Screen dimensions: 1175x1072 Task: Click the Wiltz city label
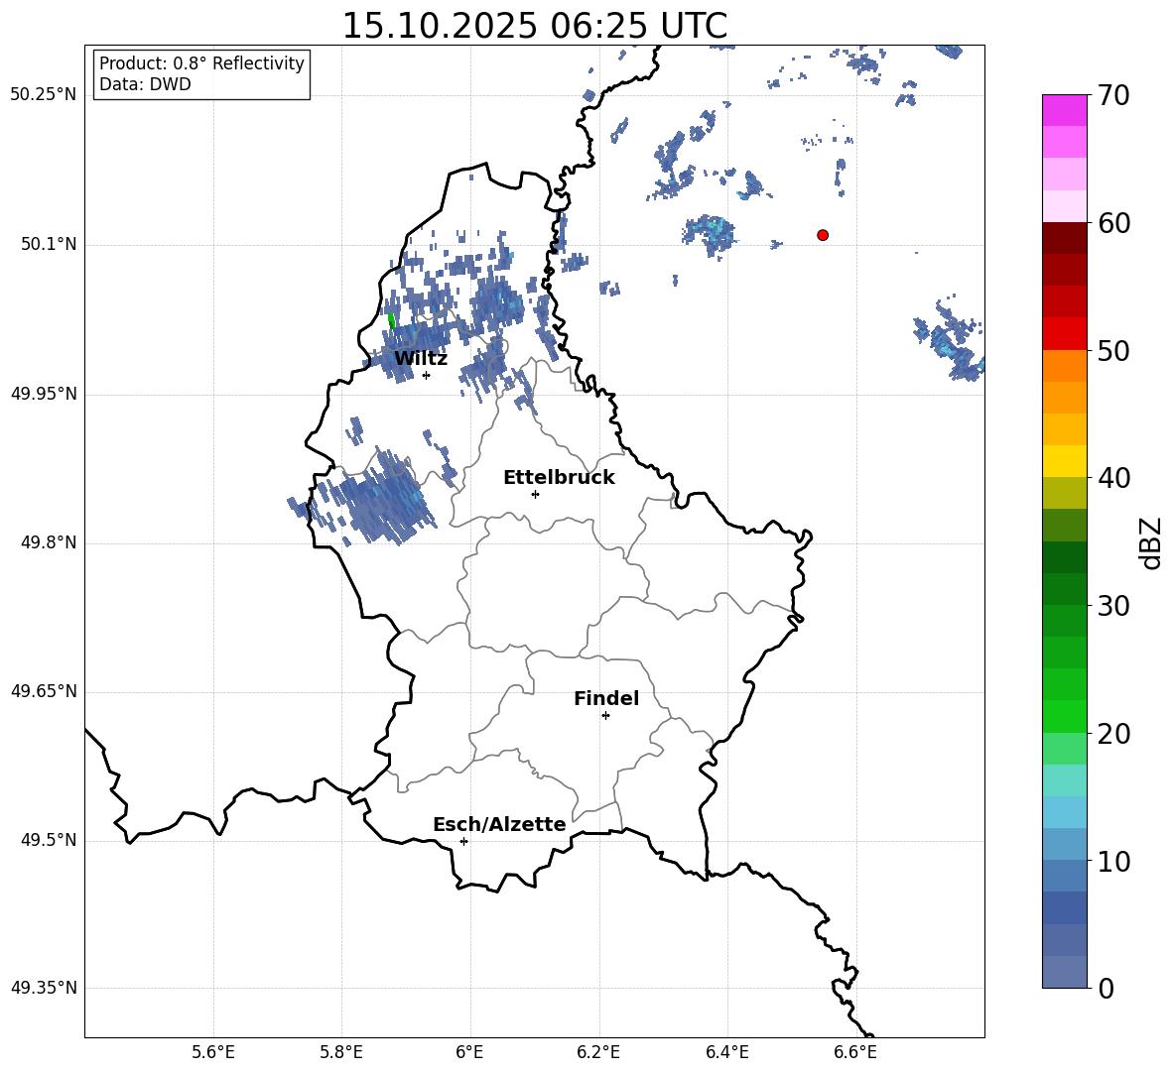(x=421, y=359)
